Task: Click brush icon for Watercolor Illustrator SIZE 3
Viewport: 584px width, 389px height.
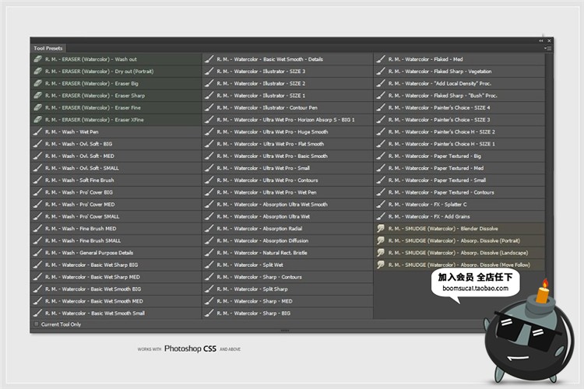Action: [x=209, y=72]
